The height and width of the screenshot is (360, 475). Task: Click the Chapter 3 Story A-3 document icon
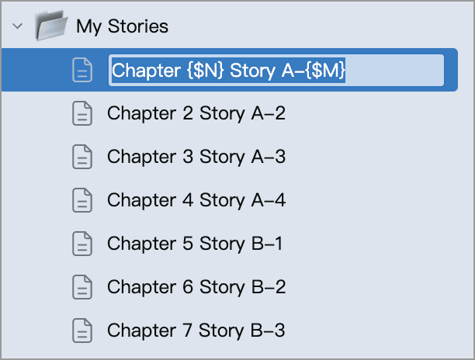pyautogui.click(x=82, y=157)
